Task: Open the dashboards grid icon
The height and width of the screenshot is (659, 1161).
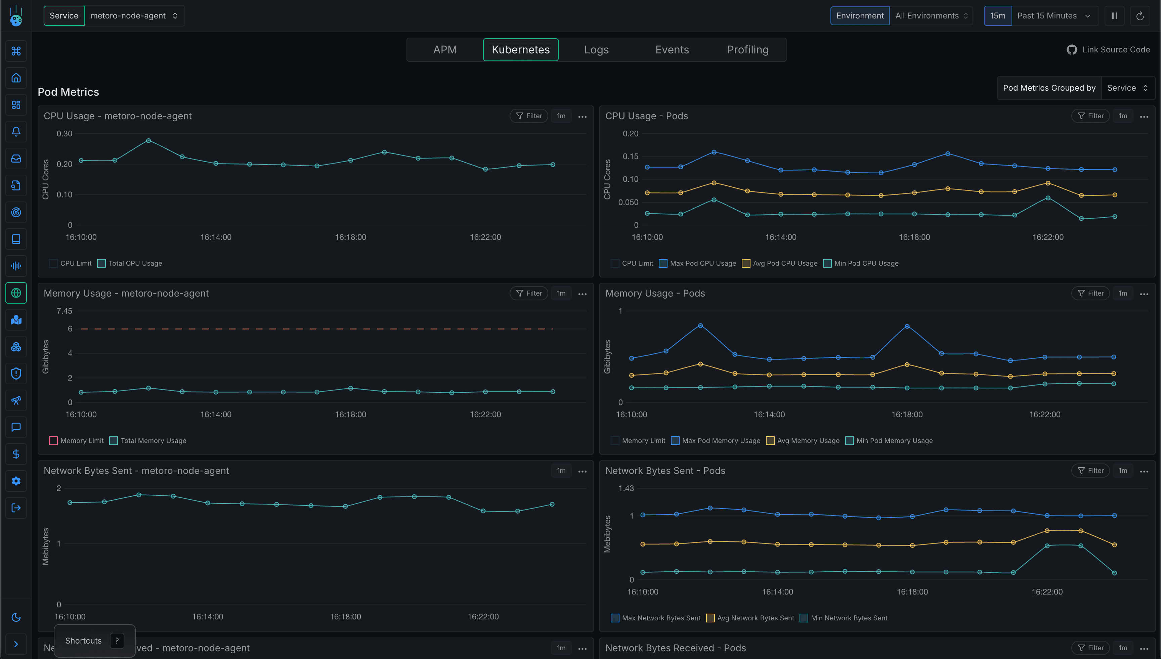Action: 16,104
